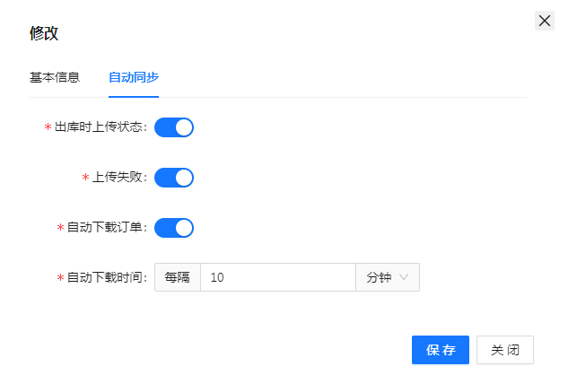Screen dimensions: 568x384
Task: Click the red asterisk beside 自动下载时间
Action: (60, 279)
